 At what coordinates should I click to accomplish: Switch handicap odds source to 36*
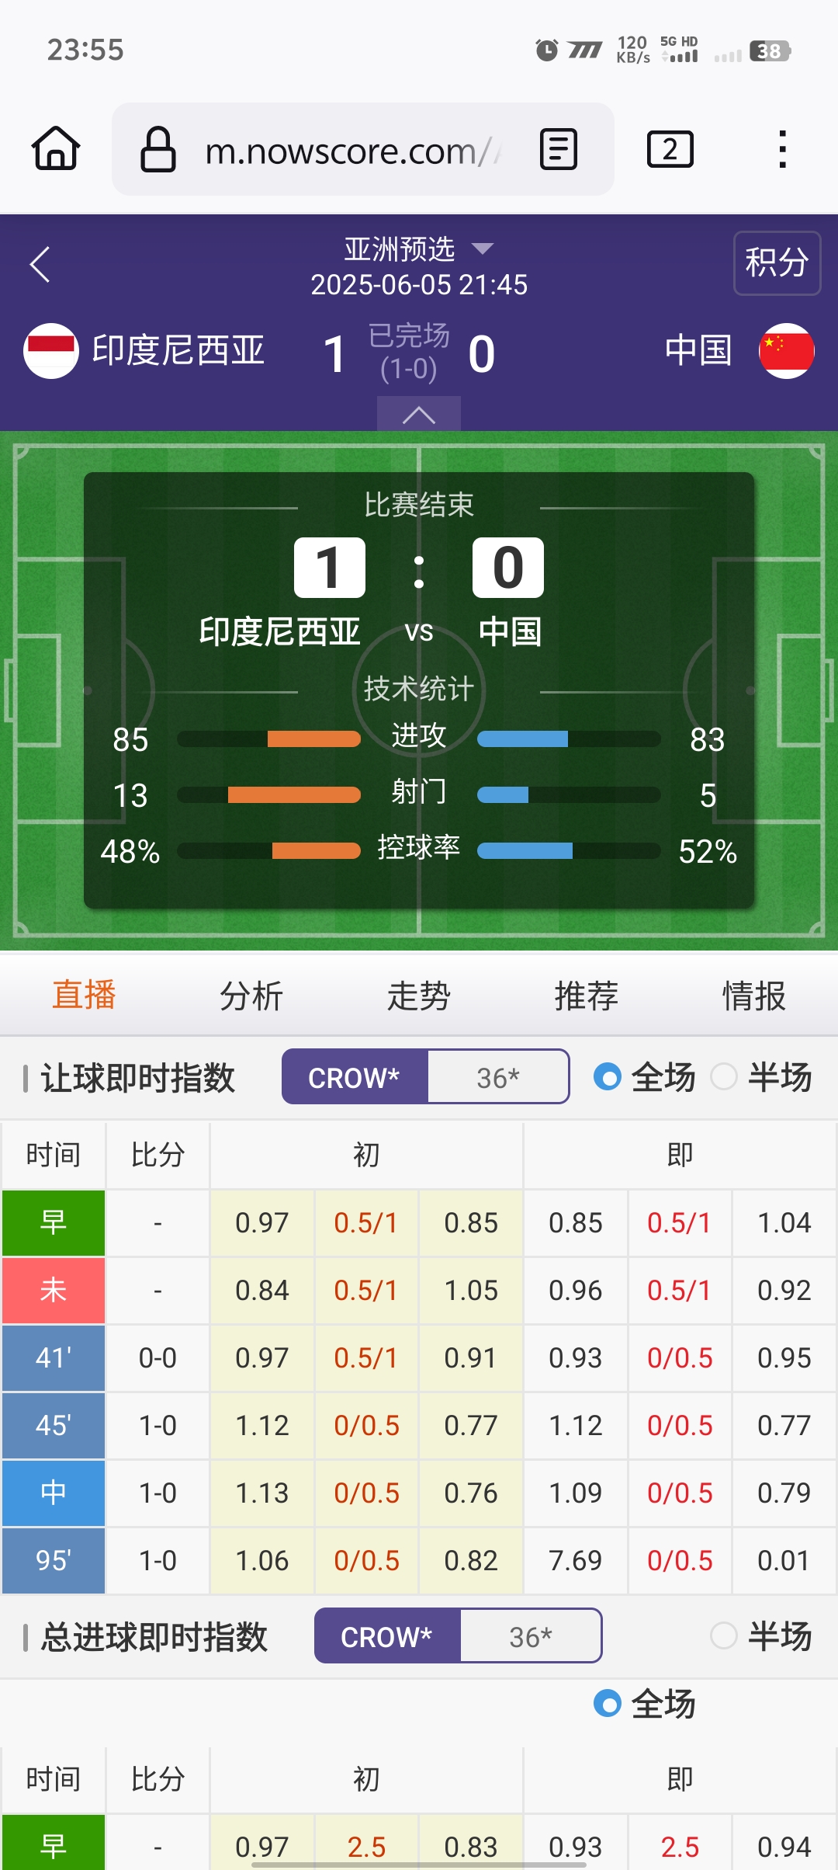pyautogui.click(x=498, y=1077)
